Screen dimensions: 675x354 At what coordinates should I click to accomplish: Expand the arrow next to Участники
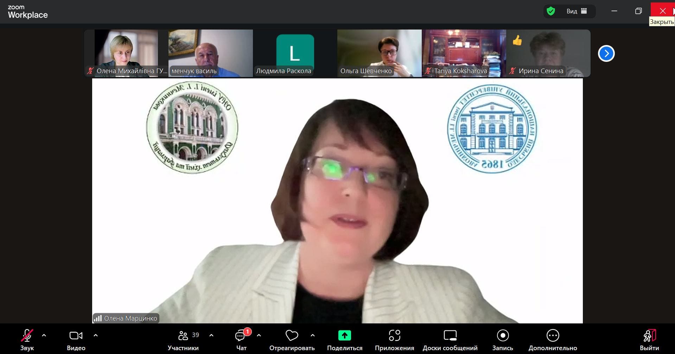211,335
